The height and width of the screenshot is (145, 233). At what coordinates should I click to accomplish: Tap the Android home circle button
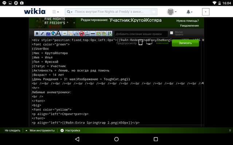coord(116,139)
